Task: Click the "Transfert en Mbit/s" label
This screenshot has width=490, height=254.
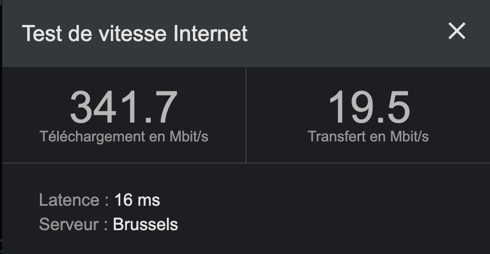Action: coord(368,136)
